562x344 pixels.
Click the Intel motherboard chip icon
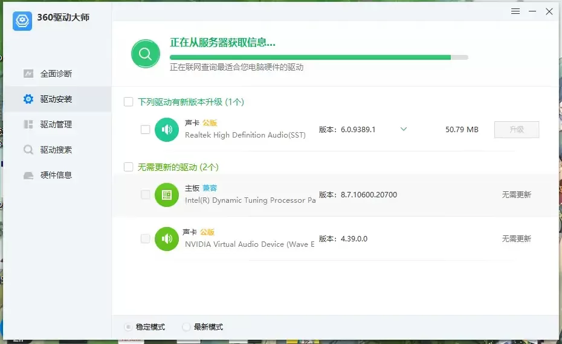tap(167, 195)
